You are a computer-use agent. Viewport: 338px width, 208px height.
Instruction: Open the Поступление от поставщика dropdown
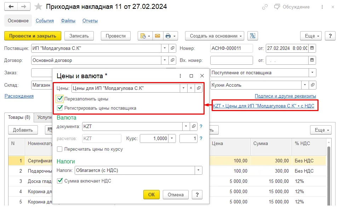click(313, 73)
